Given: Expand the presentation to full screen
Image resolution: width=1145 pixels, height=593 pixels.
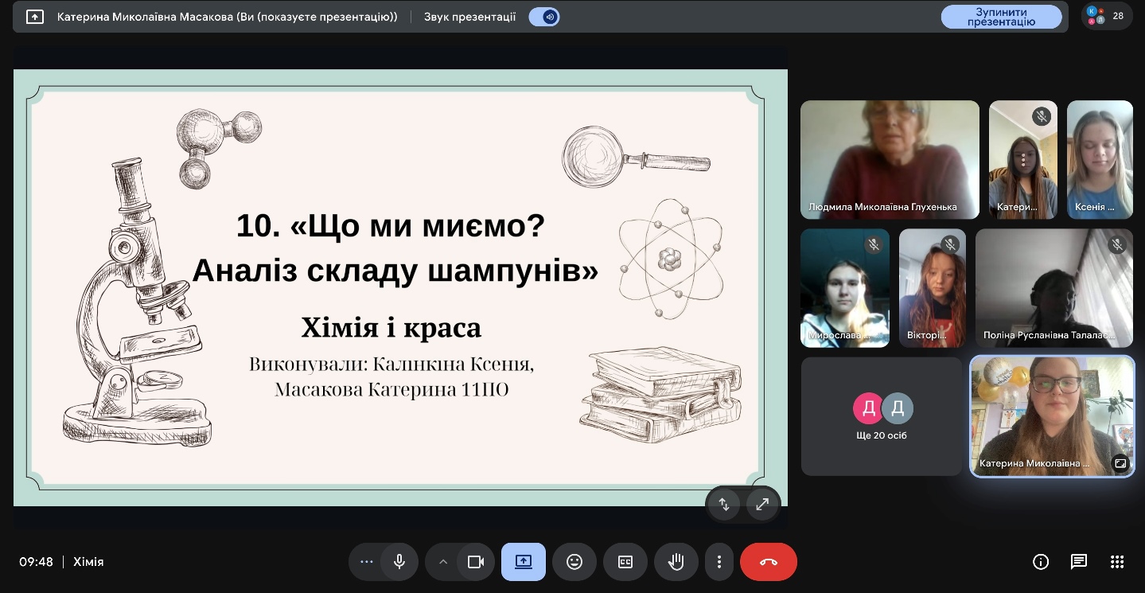Looking at the screenshot, I should (762, 504).
